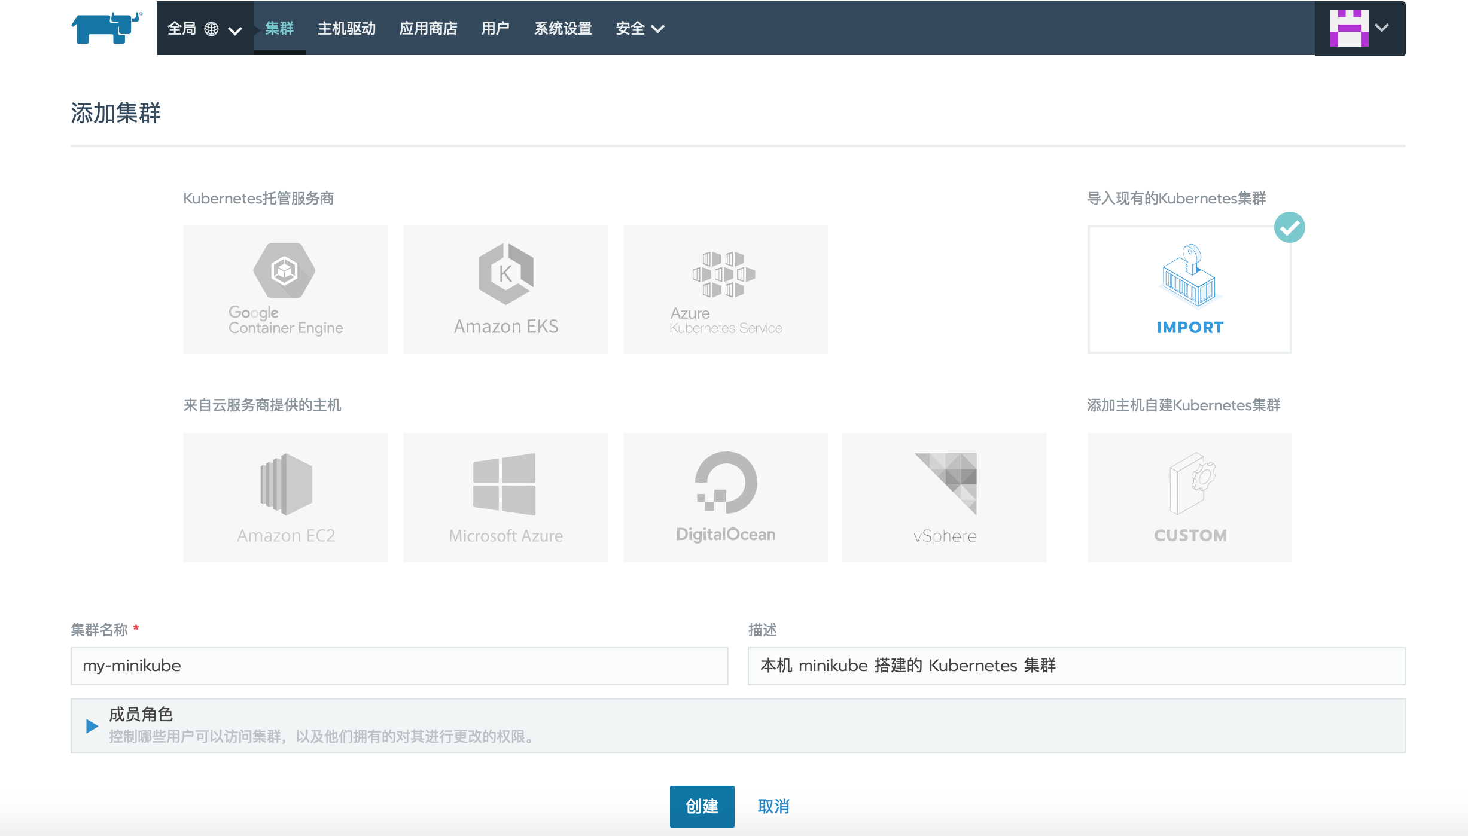Image resolution: width=1468 pixels, height=836 pixels.
Task: Expand the 成员角色 member roles section
Action: coord(92,726)
